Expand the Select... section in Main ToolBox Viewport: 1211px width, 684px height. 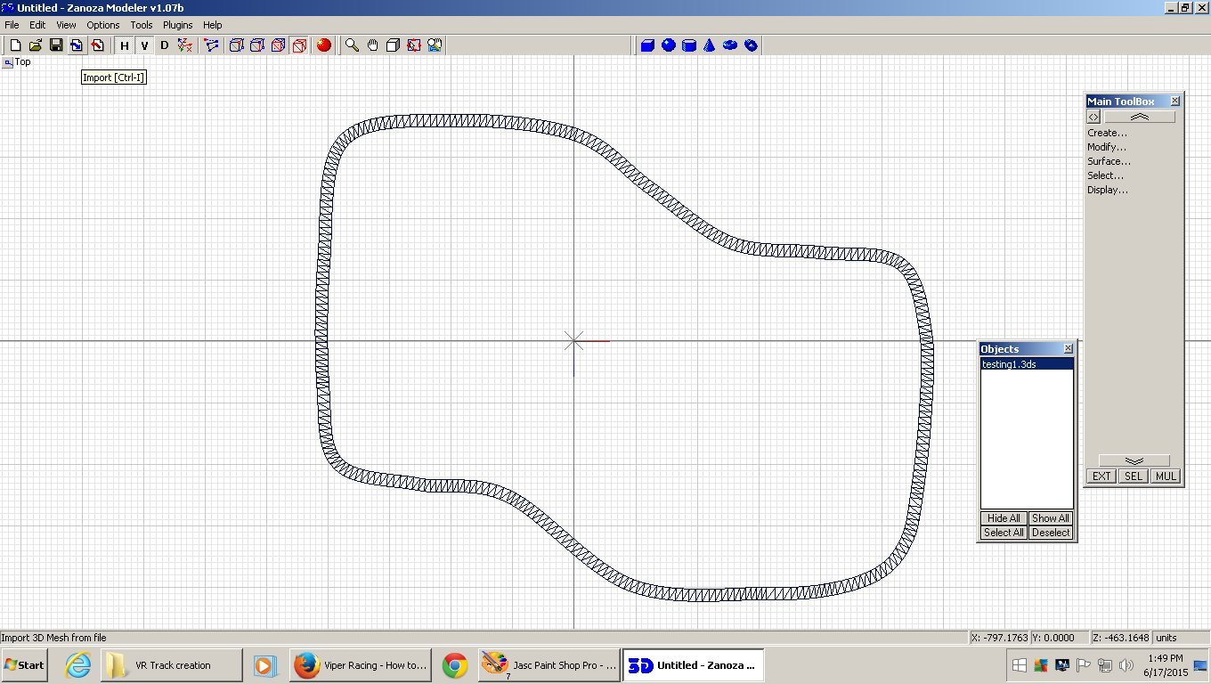(x=1106, y=175)
